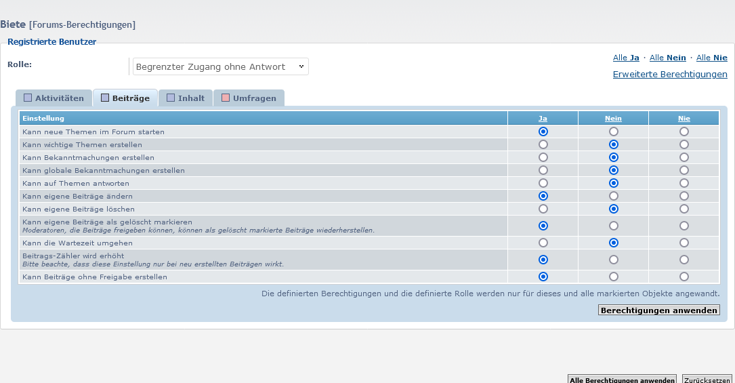Set 'Kann eigene Beiträge löschen' to Nie

click(684, 209)
